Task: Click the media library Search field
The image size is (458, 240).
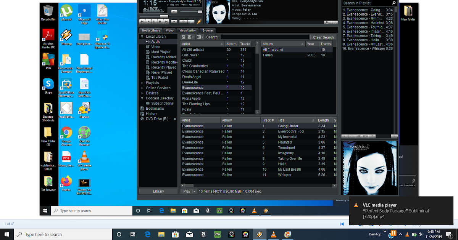Action: click(264, 37)
